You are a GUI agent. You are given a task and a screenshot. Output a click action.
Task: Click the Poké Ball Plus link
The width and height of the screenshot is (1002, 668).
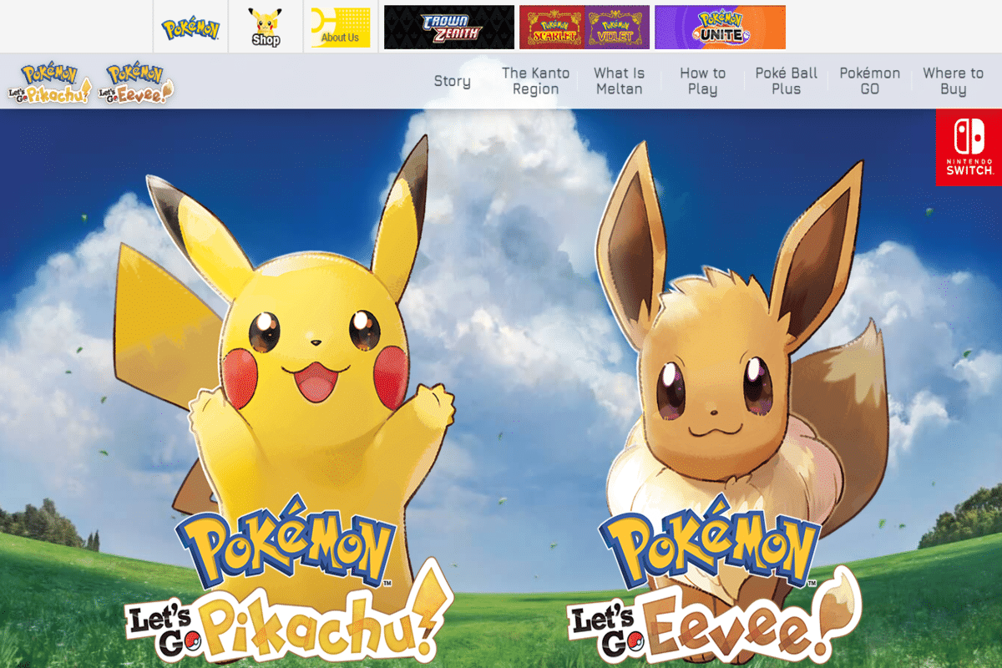pos(786,81)
